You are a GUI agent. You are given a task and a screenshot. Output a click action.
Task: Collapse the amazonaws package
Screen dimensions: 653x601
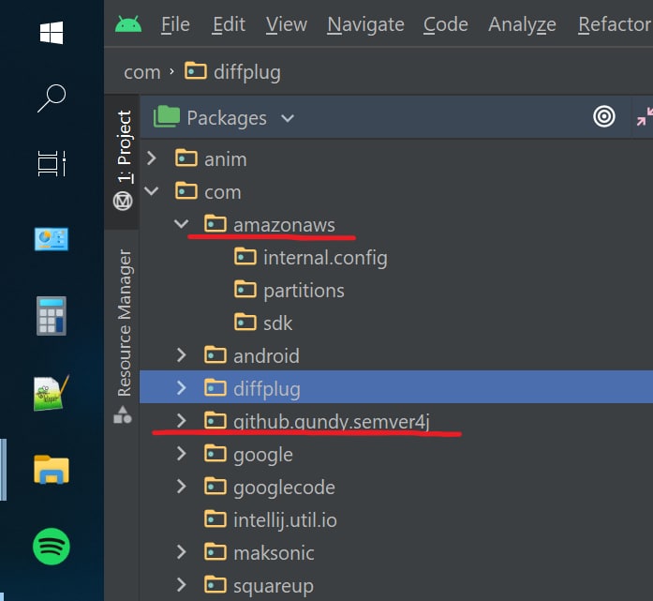click(181, 224)
